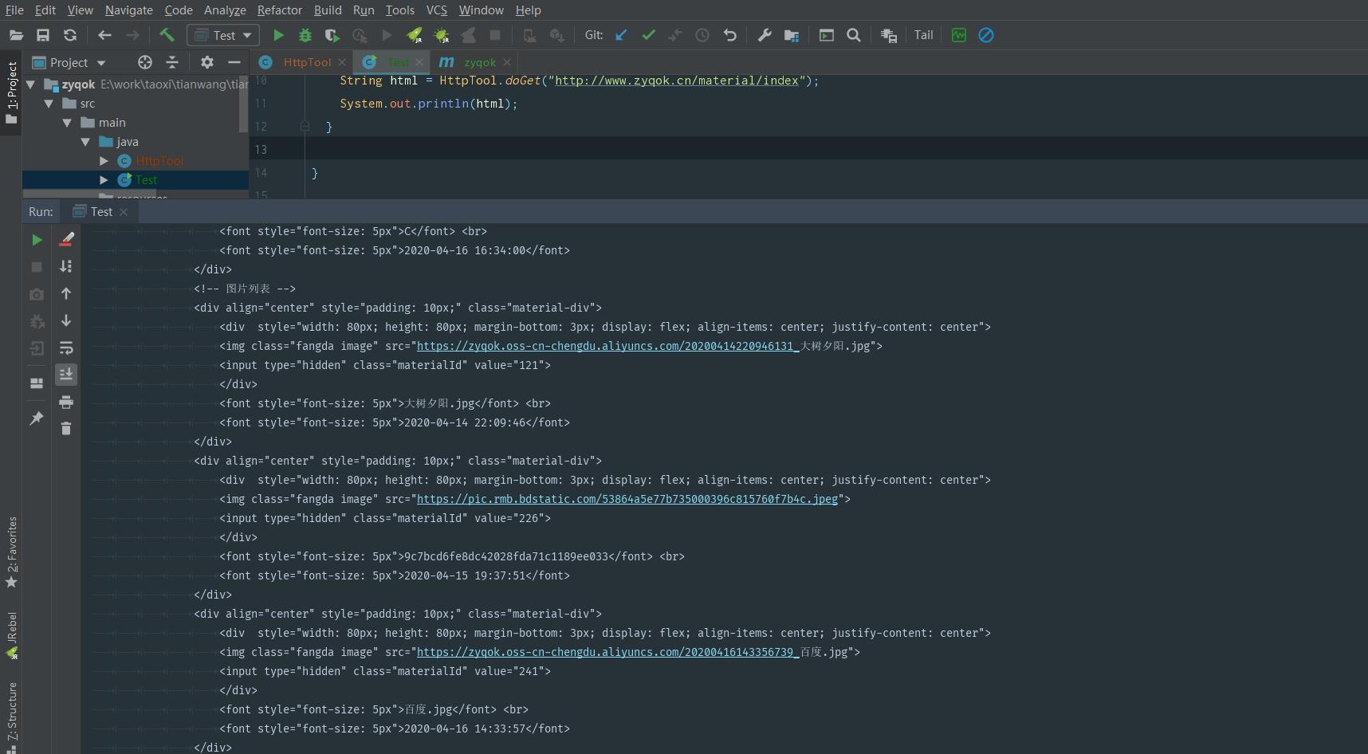
Task: Switch to the HttpTool editor tab
Action: point(306,62)
